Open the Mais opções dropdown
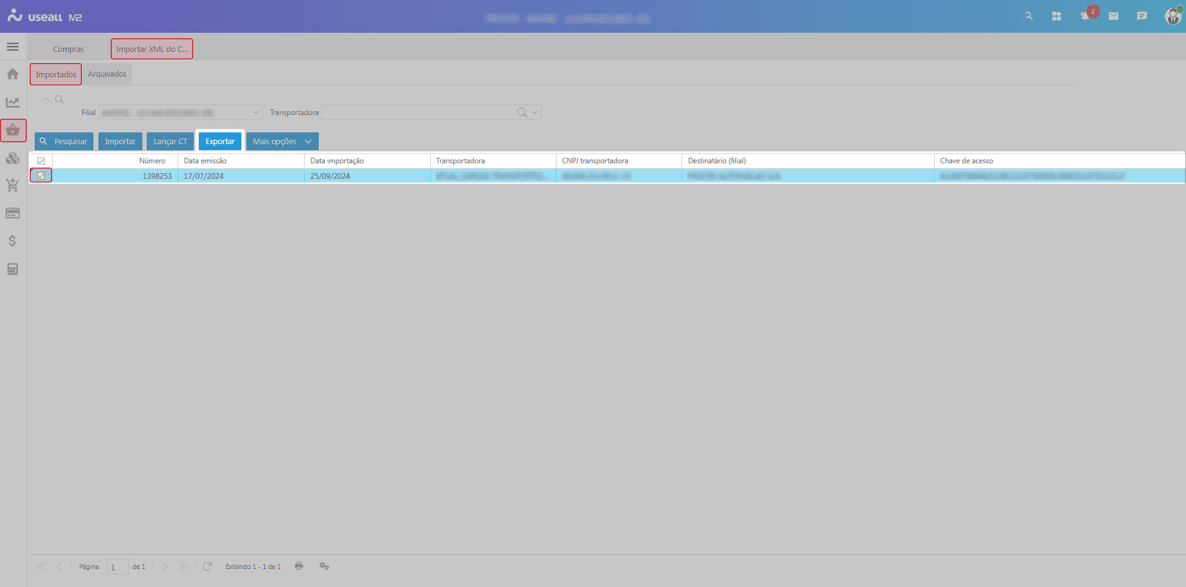This screenshot has height=587, width=1186. [x=282, y=142]
